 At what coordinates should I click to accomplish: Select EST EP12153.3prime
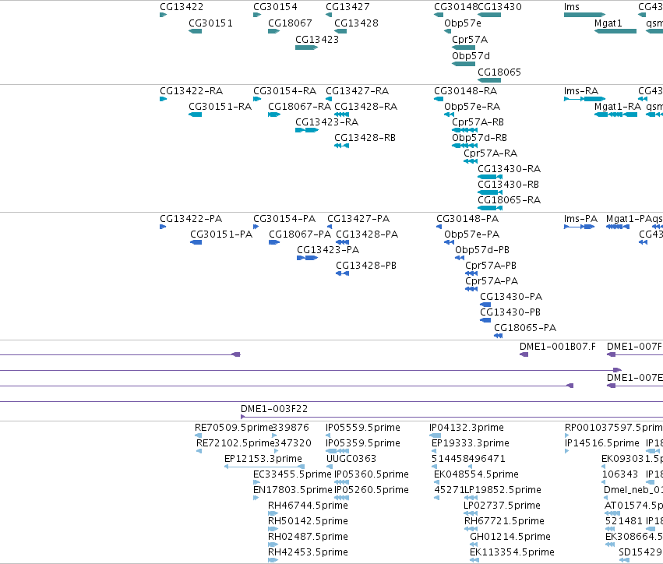[264, 467]
